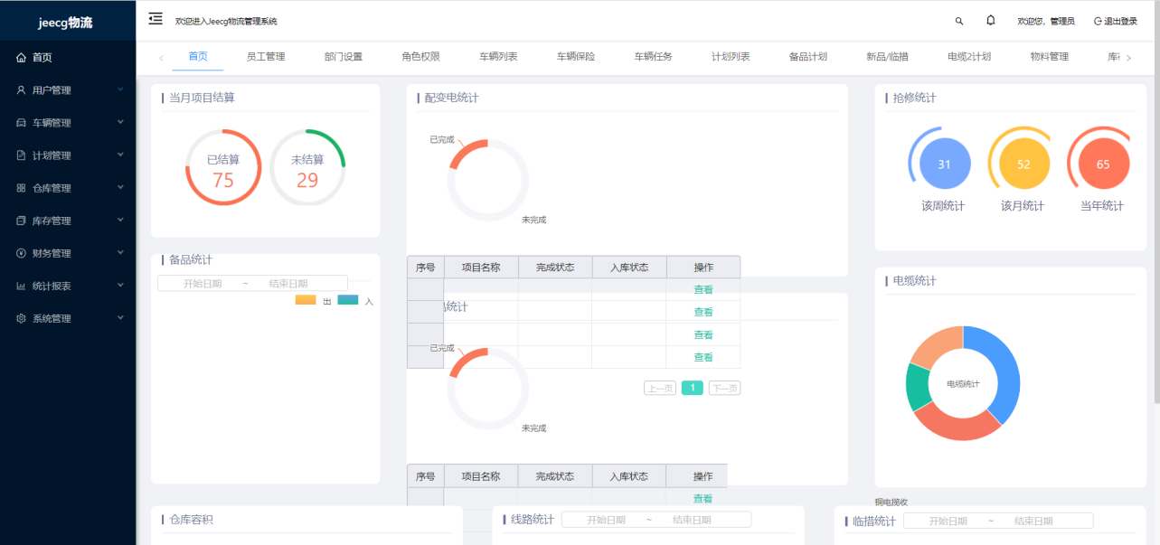This screenshot has width=1160, height=545.
Task: Click the page vertical scrollbar
Action: 1156,202
